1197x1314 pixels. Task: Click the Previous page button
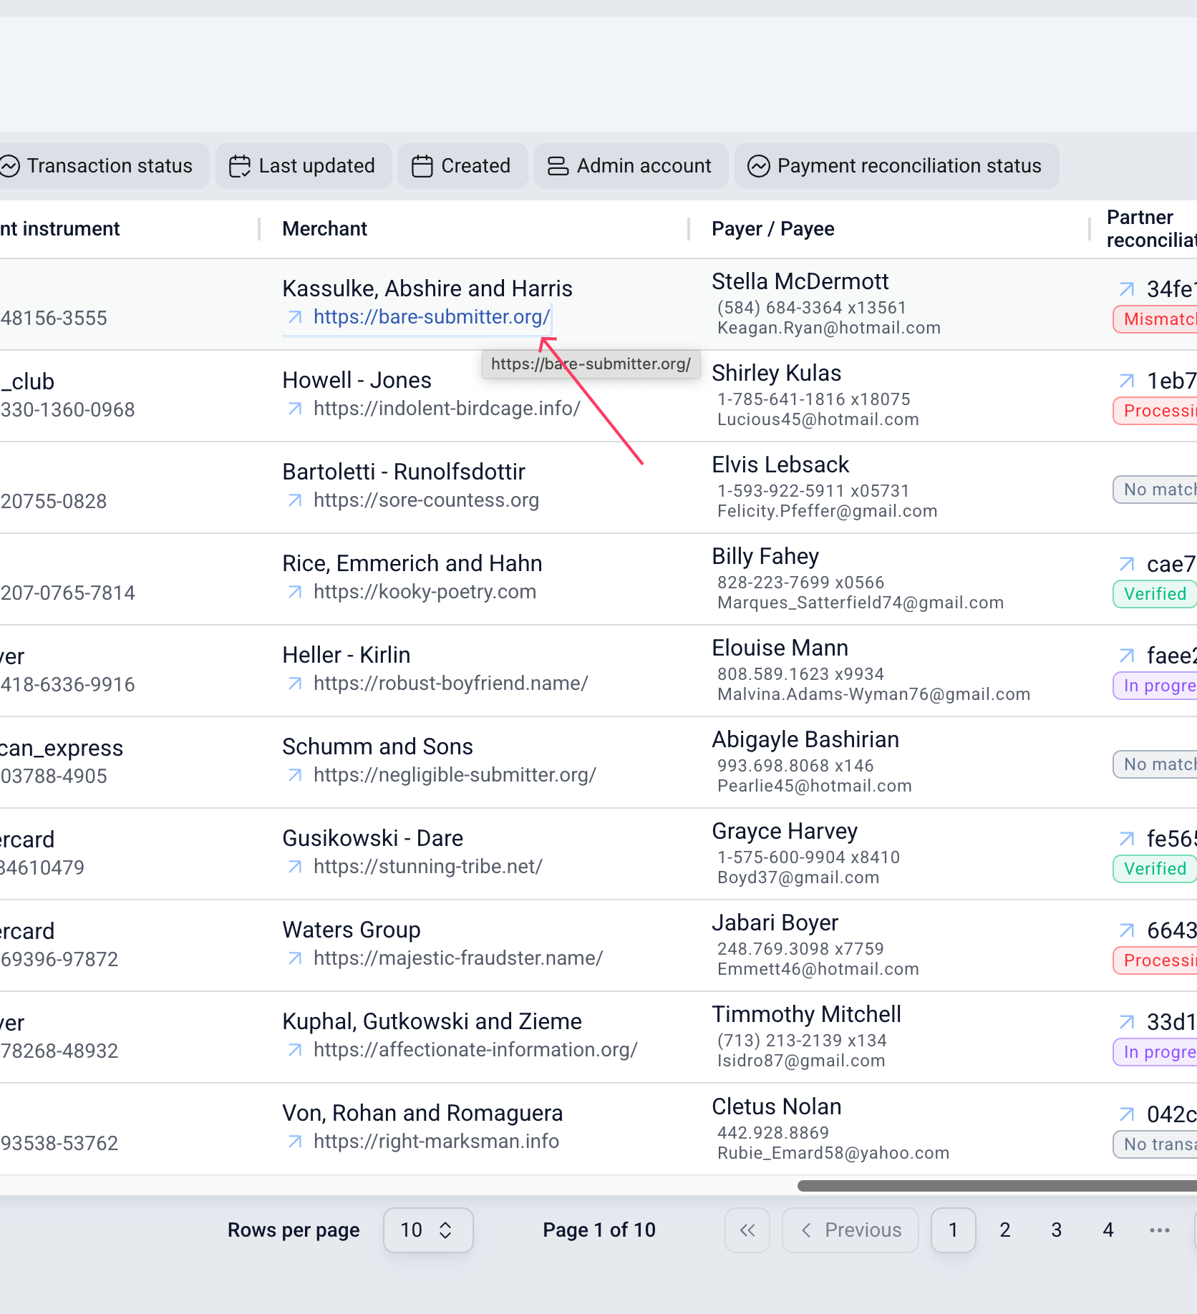[x=850, y=1230]
